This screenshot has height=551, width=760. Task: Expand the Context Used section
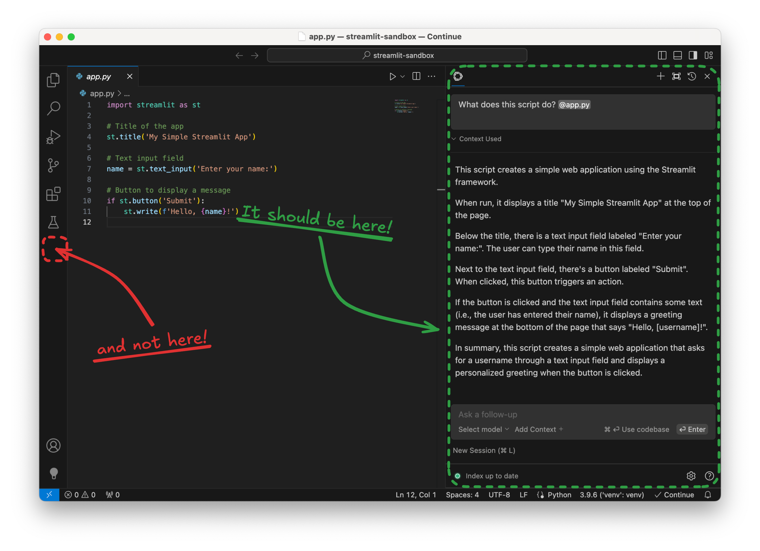coord(477,139)
